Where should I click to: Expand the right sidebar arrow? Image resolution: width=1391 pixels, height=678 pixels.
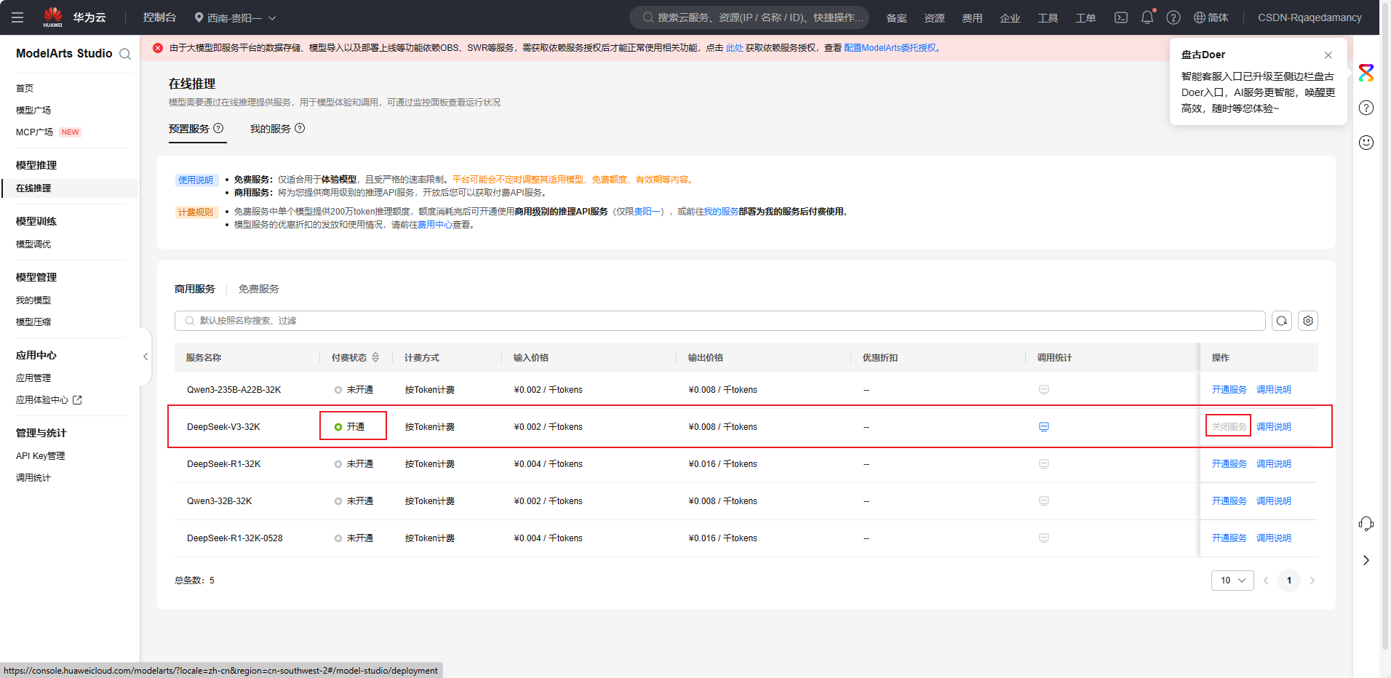(1366, 560)
